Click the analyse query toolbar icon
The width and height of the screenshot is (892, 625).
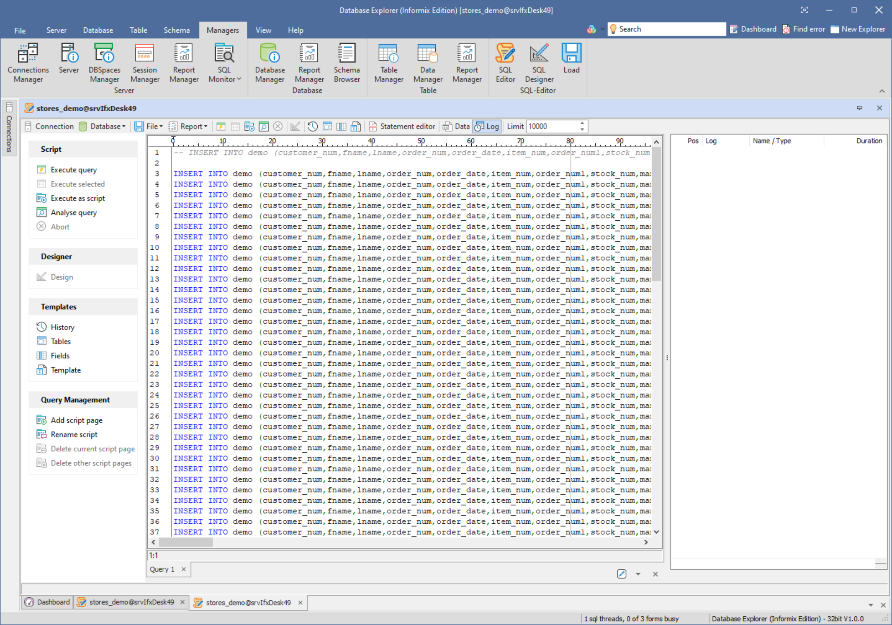[x=264, y=126]
